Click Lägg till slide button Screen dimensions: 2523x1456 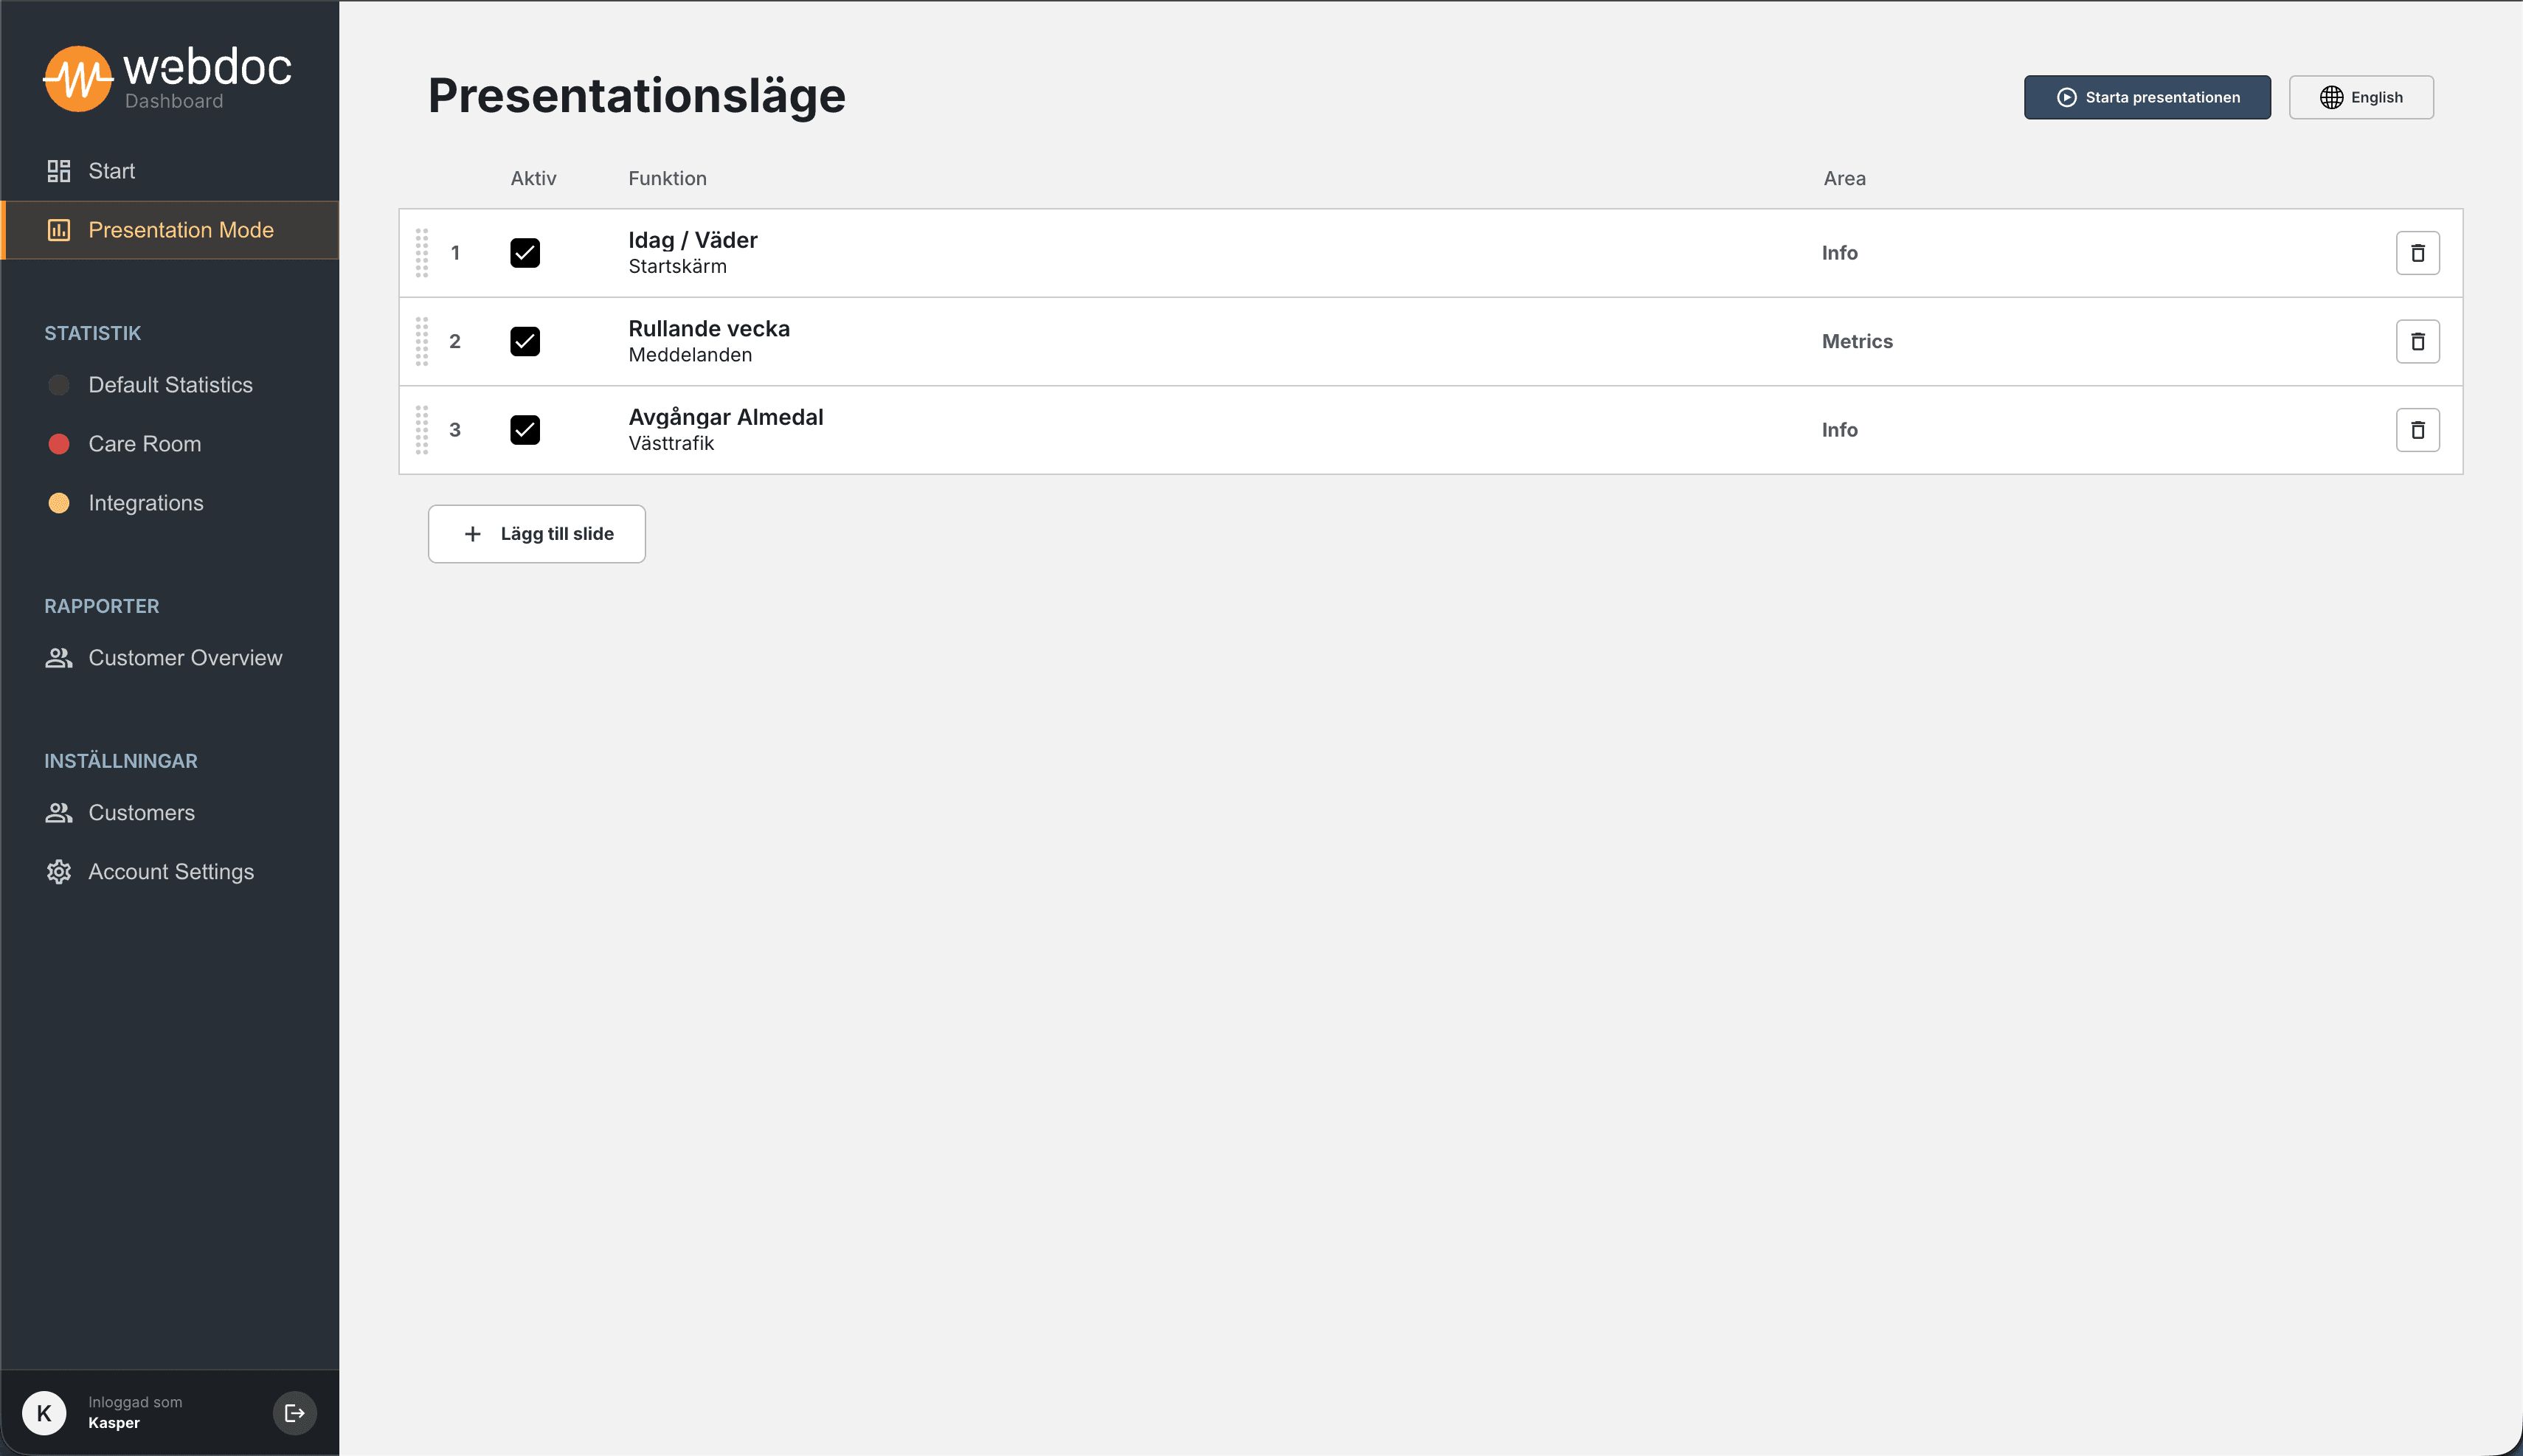[x=537, y=534]
